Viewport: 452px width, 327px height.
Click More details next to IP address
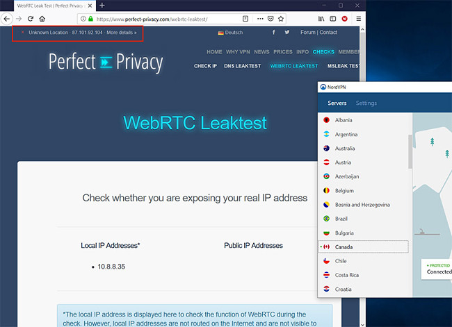pyautogui.click(x=122, y=33)
